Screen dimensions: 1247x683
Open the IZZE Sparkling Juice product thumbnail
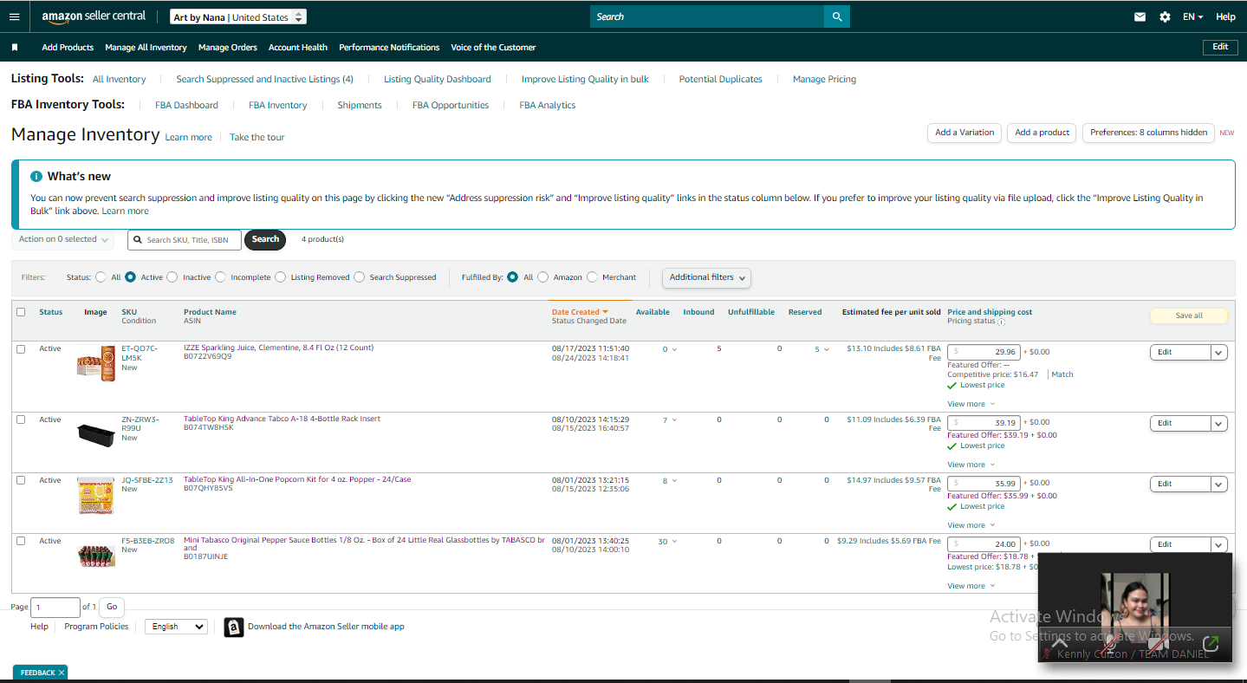click(x=95, y=362)
